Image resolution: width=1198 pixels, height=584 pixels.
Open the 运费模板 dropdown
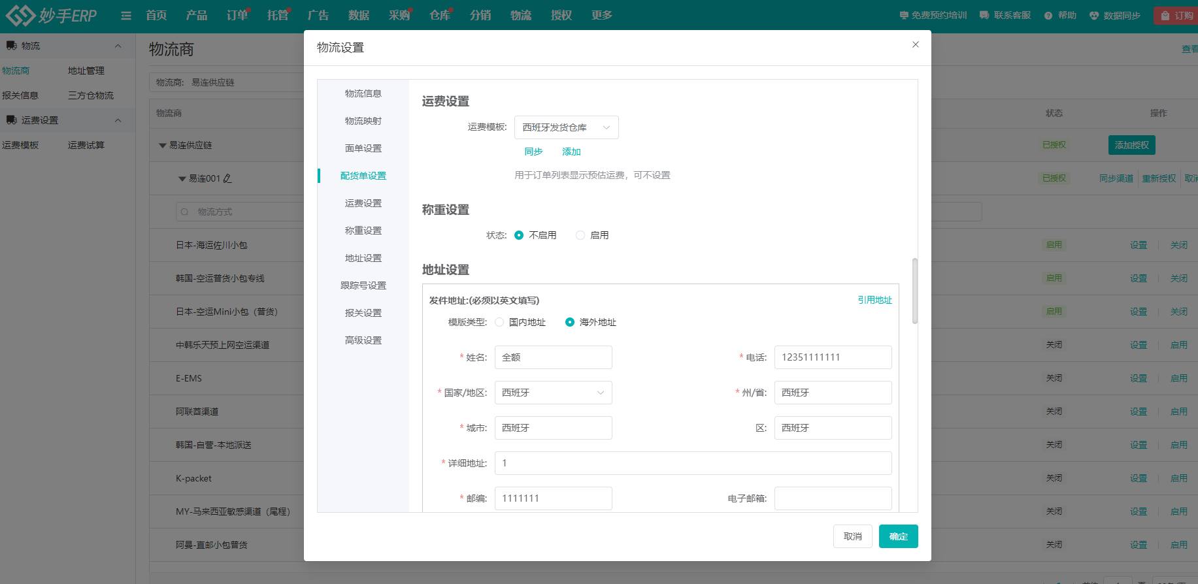click(567, 127)
